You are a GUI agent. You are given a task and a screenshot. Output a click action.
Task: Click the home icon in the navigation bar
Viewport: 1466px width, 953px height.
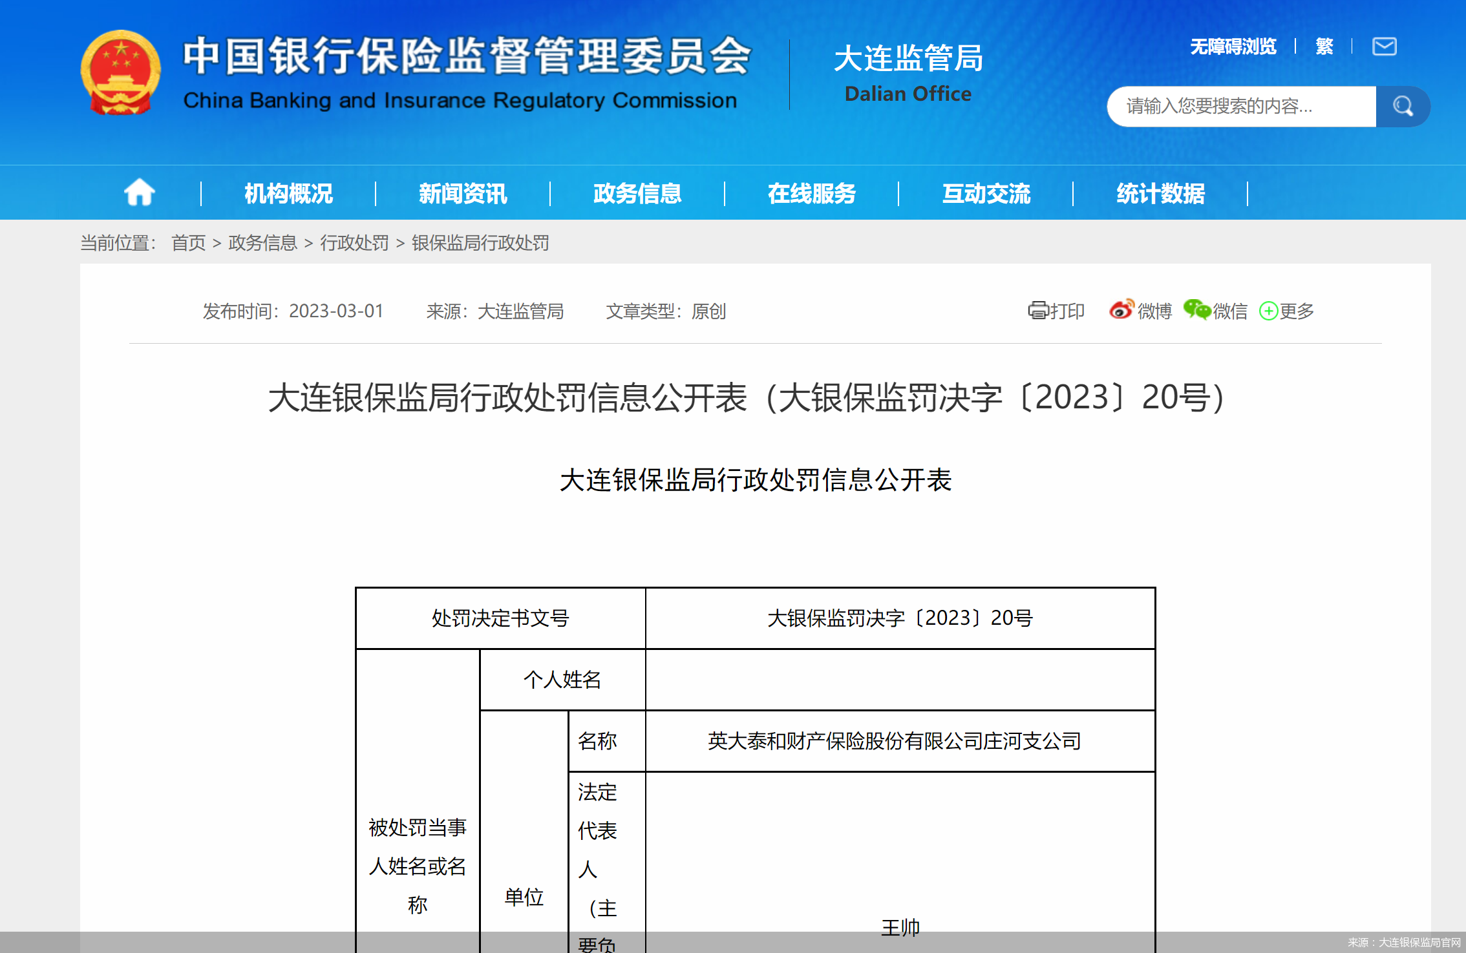(x=139, y=192)
